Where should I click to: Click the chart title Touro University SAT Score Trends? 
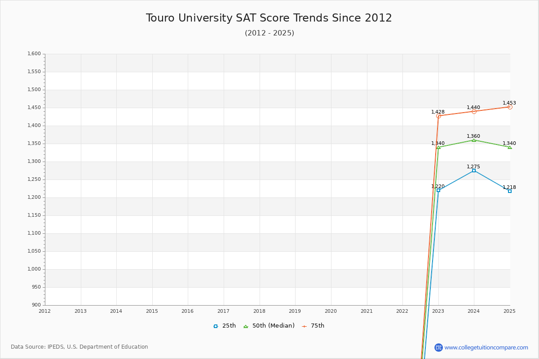coord(269,18)
